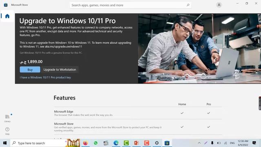This screenshot has width=261, height=147.
Task: Click the Home checkmark for Microsoft Store
Action: pyautogui.click(x=182, y=127)
